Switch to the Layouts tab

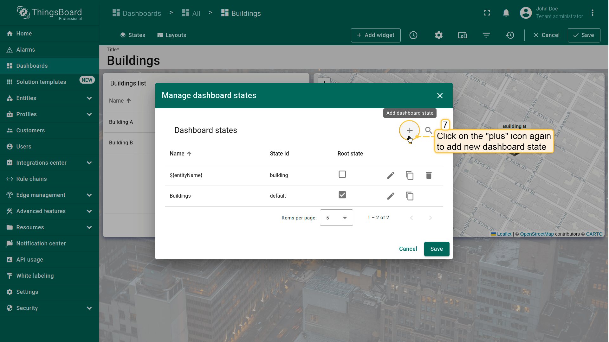tap(172, 35)
